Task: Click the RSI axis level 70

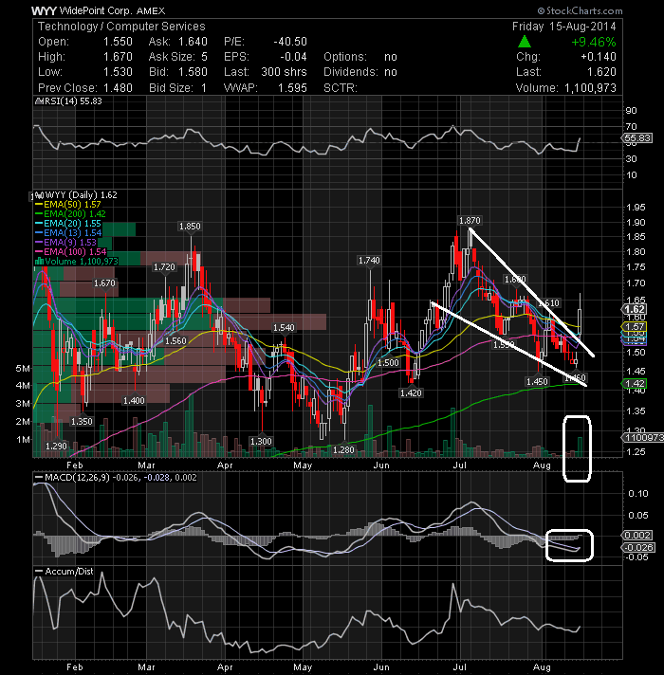Action: tap(631, 127)
